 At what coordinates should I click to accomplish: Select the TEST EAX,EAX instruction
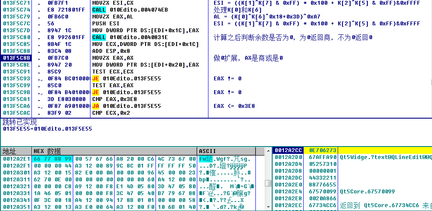(x=113, y=86)
